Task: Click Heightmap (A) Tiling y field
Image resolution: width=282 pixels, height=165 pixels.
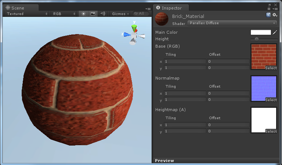Action: coord(185,131)
